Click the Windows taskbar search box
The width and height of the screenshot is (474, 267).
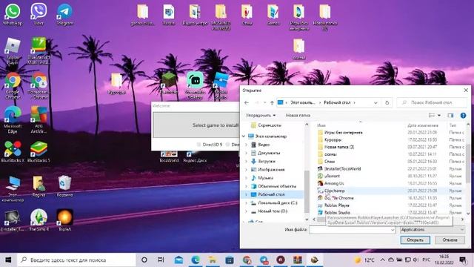coord(77,260)
